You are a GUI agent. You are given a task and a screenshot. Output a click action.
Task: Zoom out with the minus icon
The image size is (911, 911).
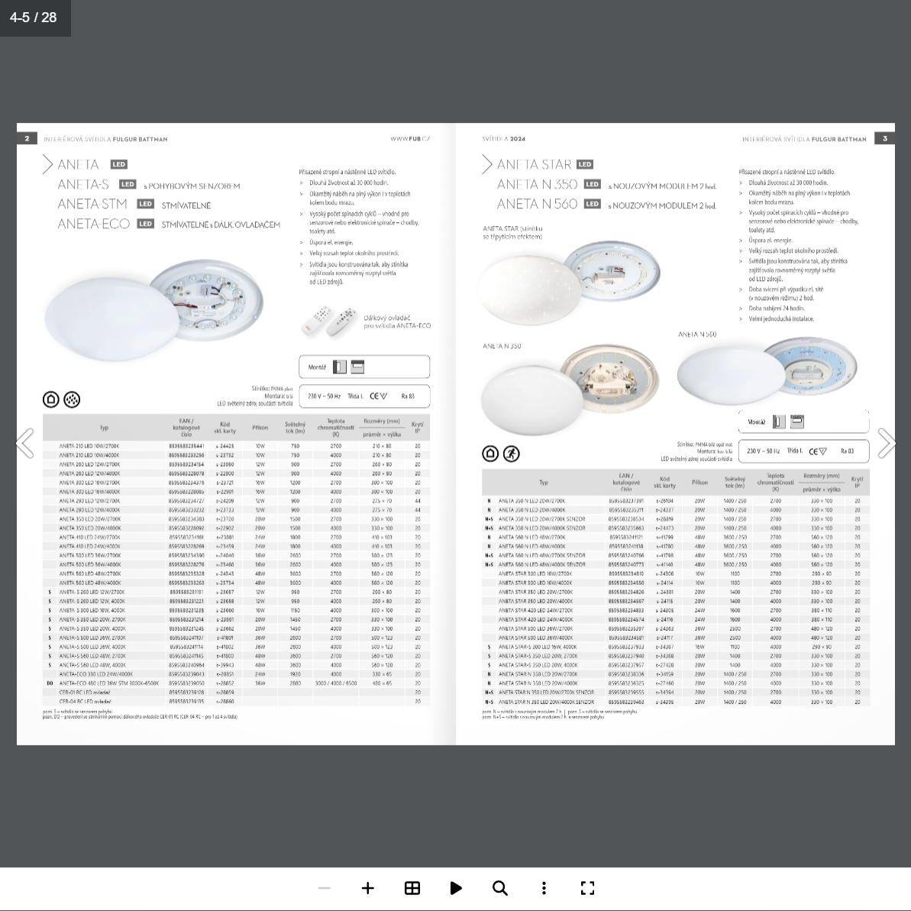click(325, 888)
